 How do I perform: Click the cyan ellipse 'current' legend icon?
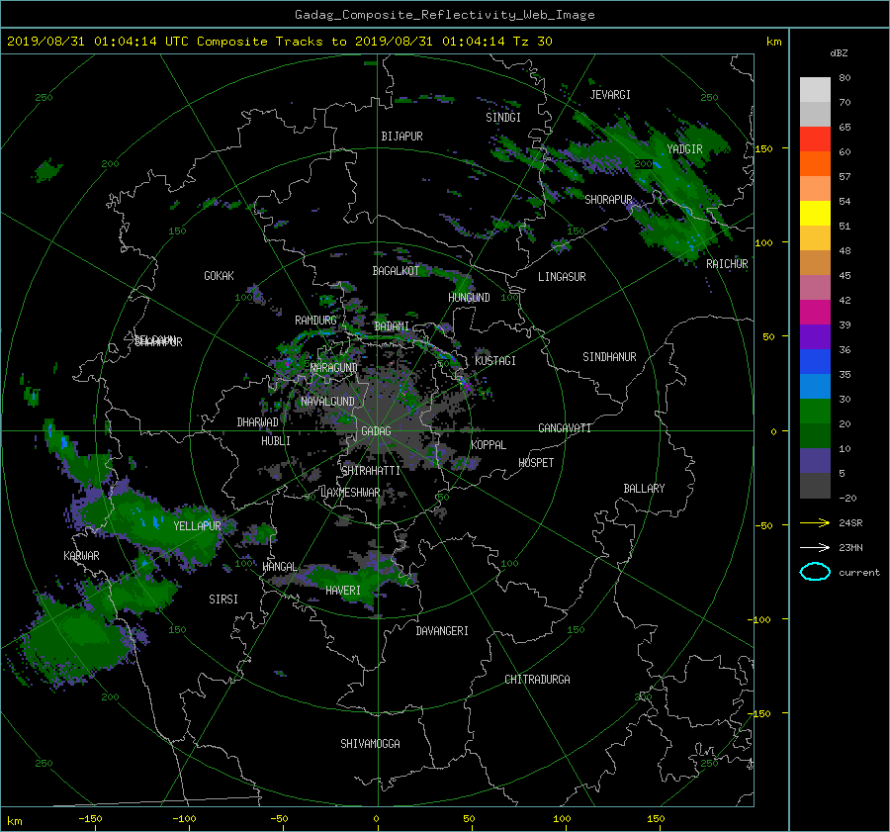[815, 572]
